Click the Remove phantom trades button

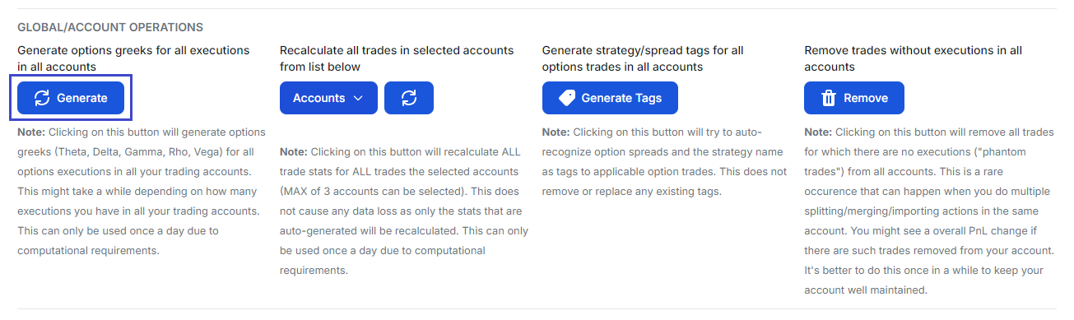(854, 98)
